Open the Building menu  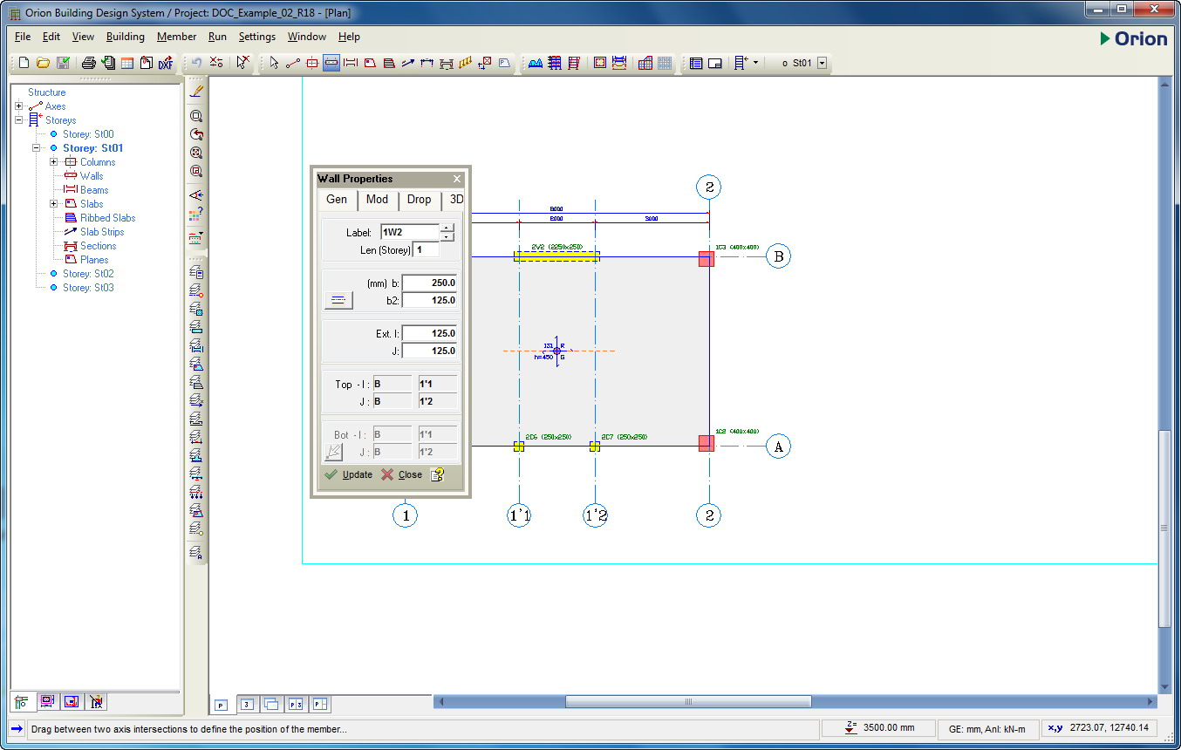tap(126, 37)
